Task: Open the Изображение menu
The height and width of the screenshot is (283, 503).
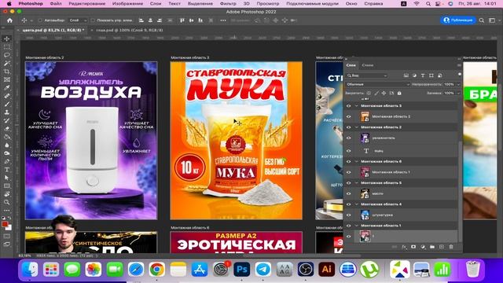Action: [127, 3]
